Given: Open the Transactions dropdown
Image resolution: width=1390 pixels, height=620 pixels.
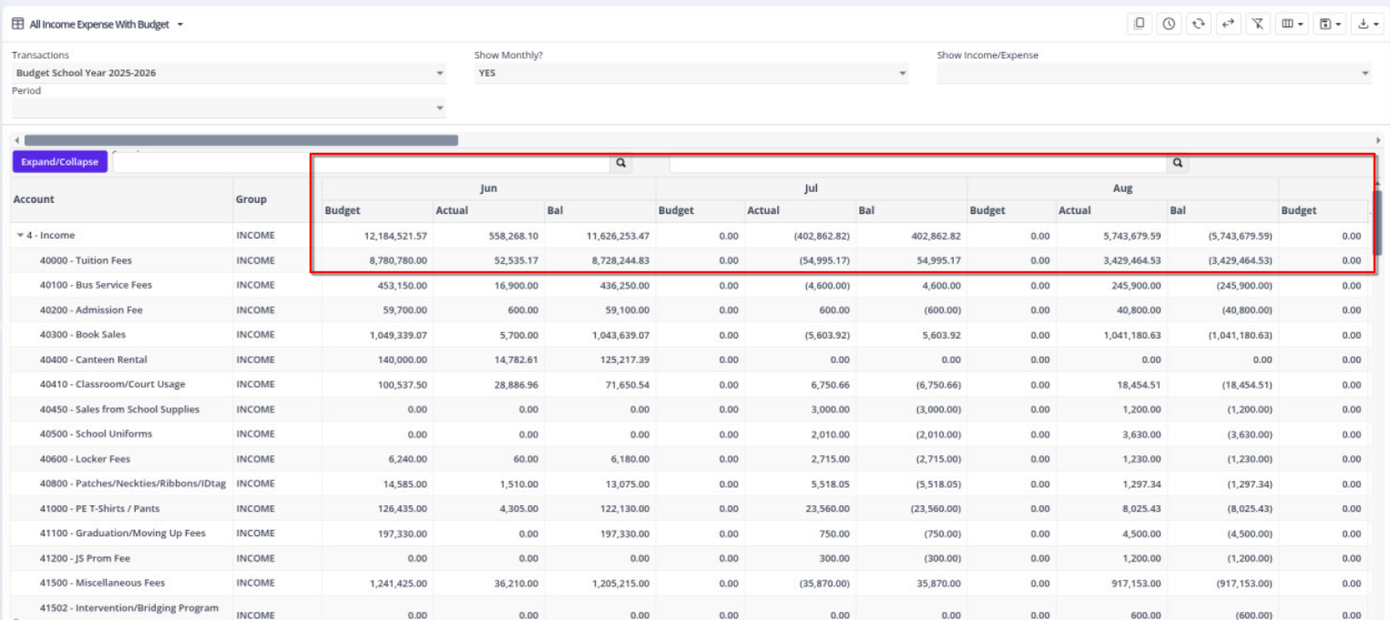Looking at the screenshot, I should (228, 73).
